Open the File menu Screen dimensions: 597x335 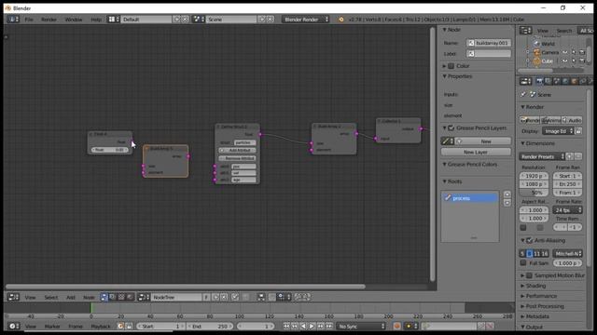(29, 19)
